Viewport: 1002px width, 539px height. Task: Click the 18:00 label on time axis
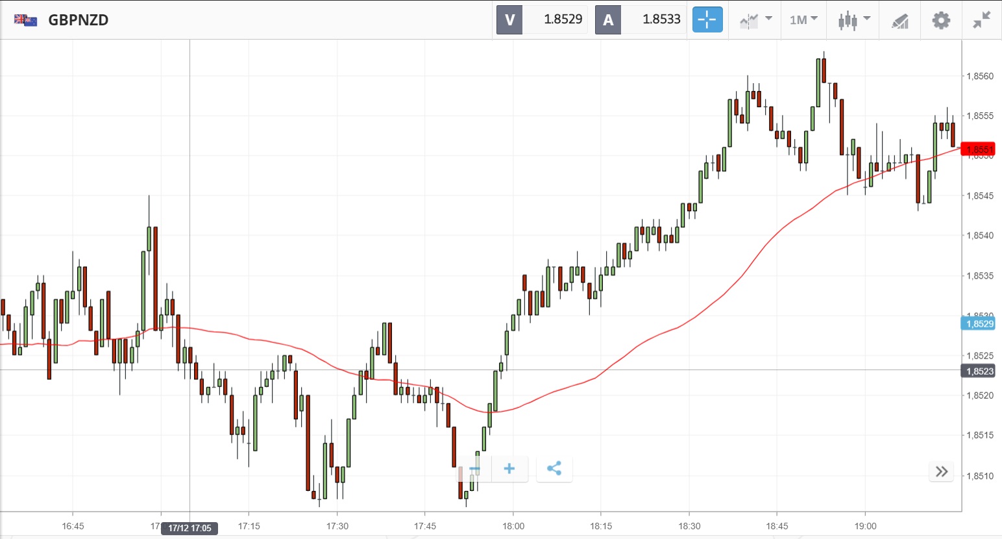click(513, 526)
